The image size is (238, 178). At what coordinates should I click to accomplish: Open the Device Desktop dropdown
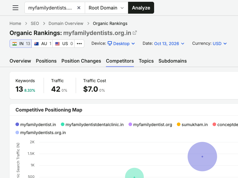(121, 44)
